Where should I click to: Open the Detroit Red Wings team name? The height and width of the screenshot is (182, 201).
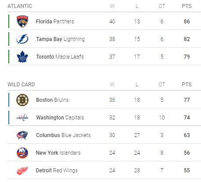(x=57, y=171)
